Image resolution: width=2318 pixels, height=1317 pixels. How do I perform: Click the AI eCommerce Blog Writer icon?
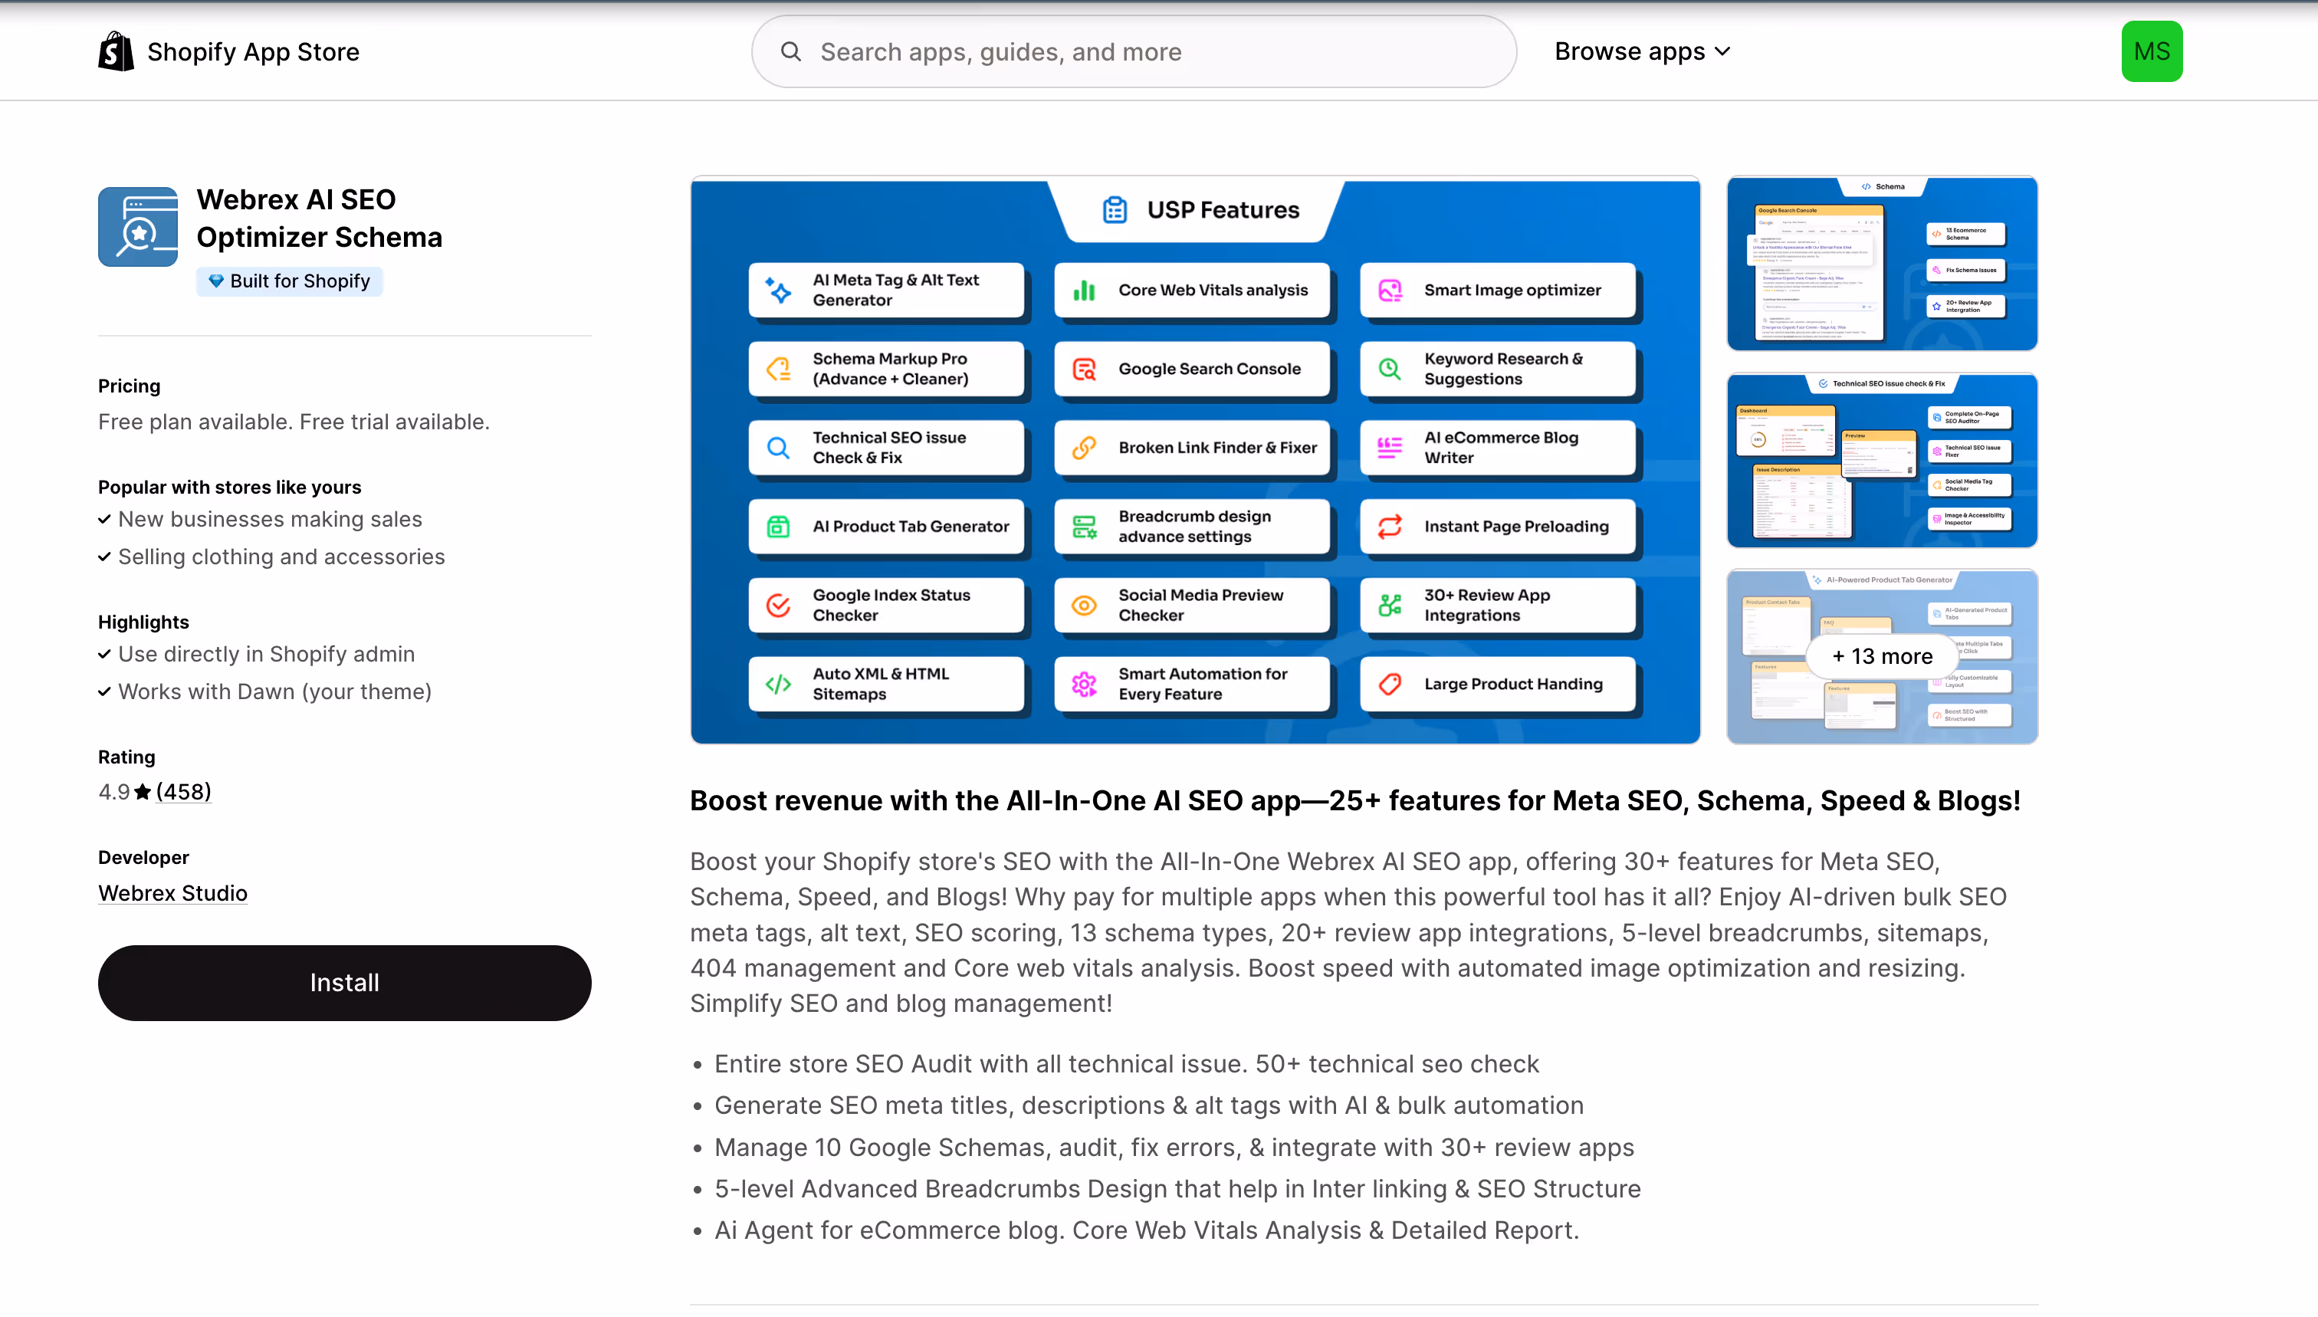click(x=1390, y=448)
